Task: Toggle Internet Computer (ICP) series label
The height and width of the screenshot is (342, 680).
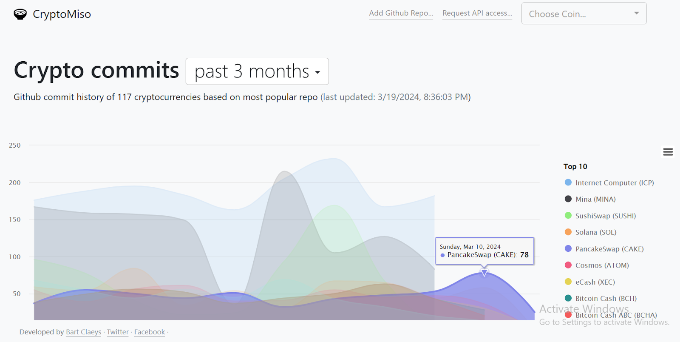Action: [x=615, y=183]
